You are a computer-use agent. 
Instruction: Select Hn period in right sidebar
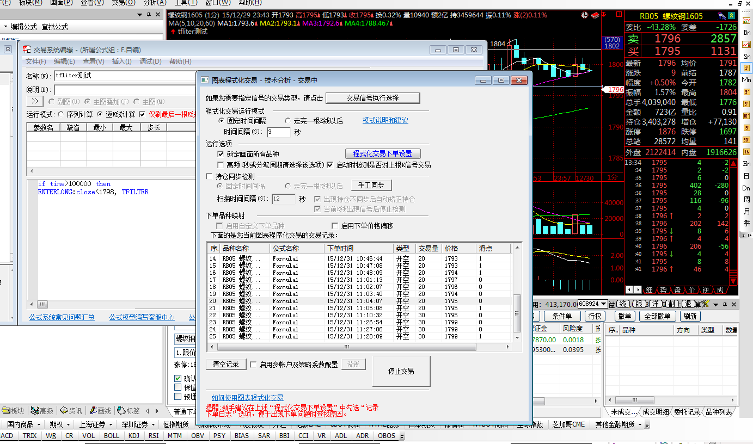[x=746, y=164]
